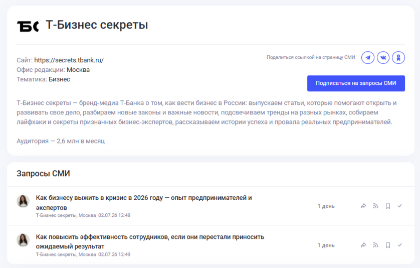Bookmark the 'выжить в кризис в 2026' request
Screen dimensions: 420x268
tap(387, 206)
